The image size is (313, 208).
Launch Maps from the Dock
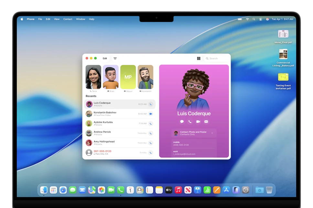[x=92, y=190]
